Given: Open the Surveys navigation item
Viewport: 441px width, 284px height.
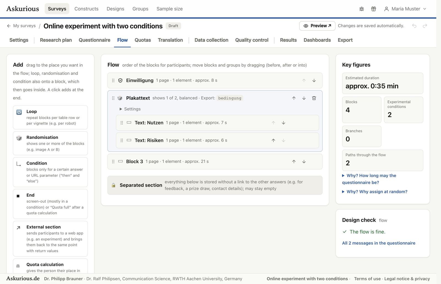Looking at the screenshot, I should coord(57,9).
